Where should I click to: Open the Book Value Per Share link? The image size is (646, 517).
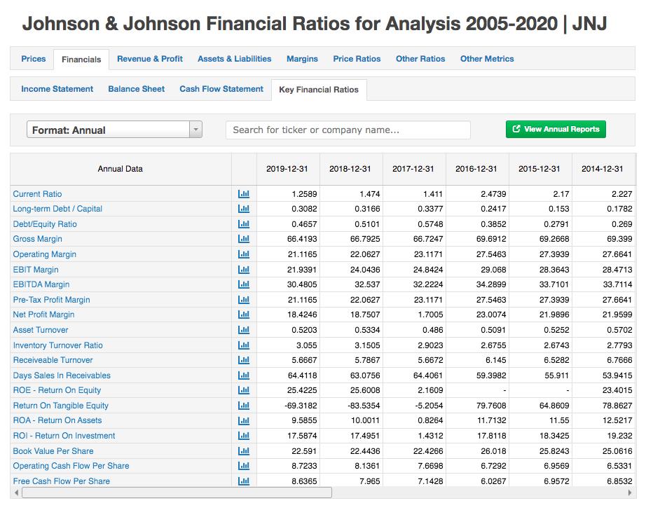[x=53, y=451]
